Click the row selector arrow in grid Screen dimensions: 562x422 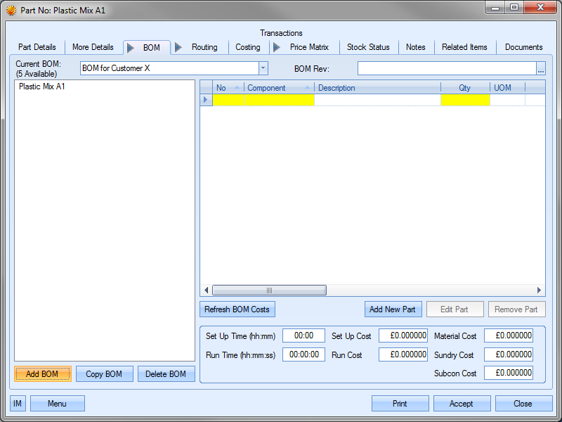tap(206, 100)
